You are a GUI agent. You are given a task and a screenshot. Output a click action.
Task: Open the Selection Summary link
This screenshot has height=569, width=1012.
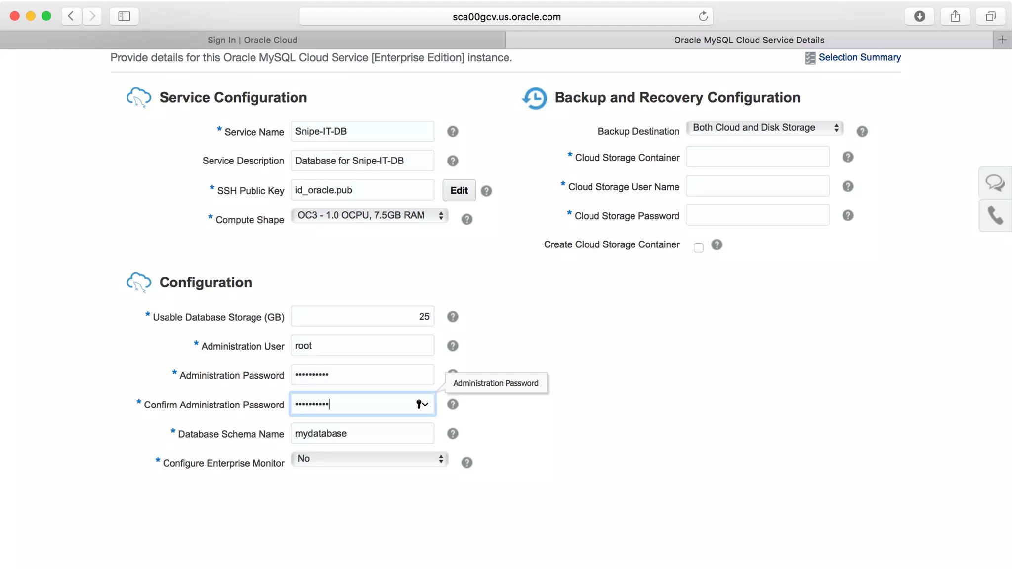click(859, 57)
